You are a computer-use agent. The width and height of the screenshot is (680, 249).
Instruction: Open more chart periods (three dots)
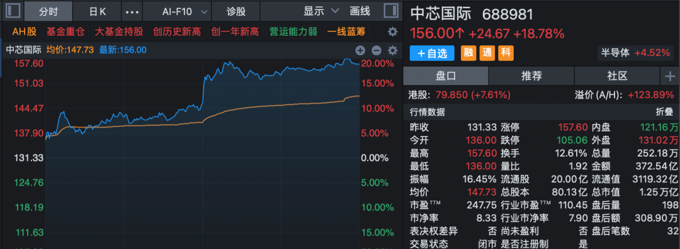(x=132, y=12)
